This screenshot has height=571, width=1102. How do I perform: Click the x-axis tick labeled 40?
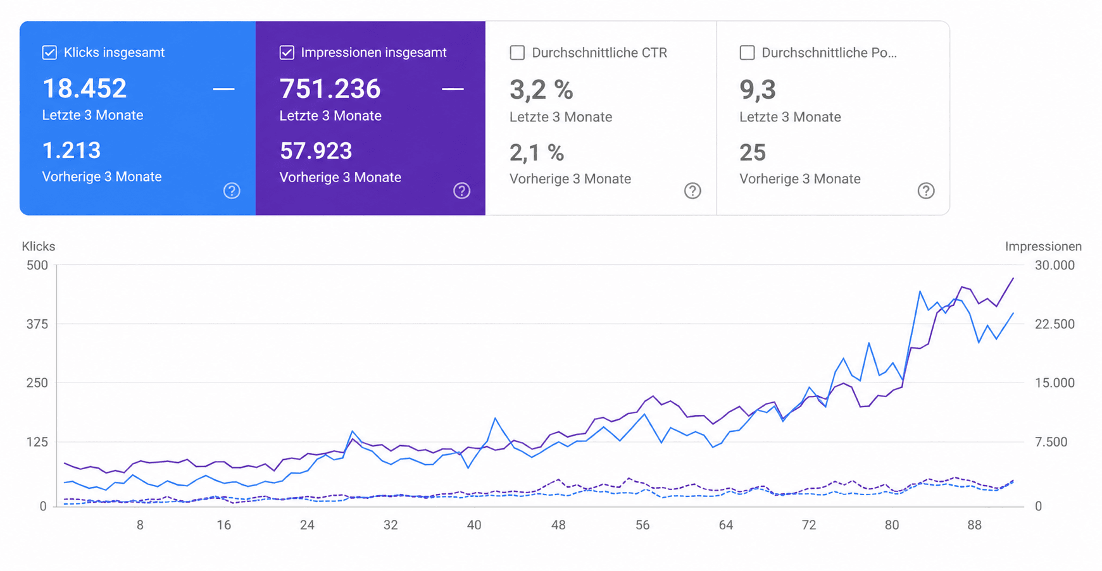[474, 525]
